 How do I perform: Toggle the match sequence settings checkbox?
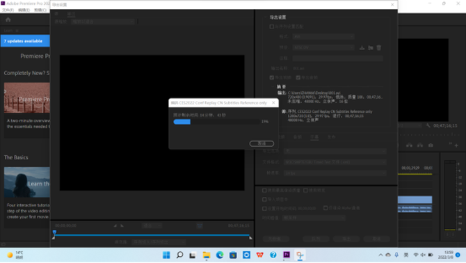click(272, 26)
